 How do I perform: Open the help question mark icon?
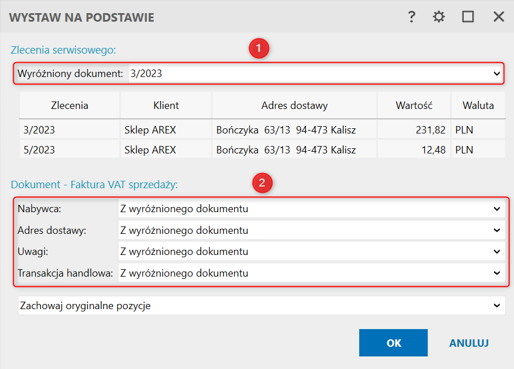(x=411, y=17)
